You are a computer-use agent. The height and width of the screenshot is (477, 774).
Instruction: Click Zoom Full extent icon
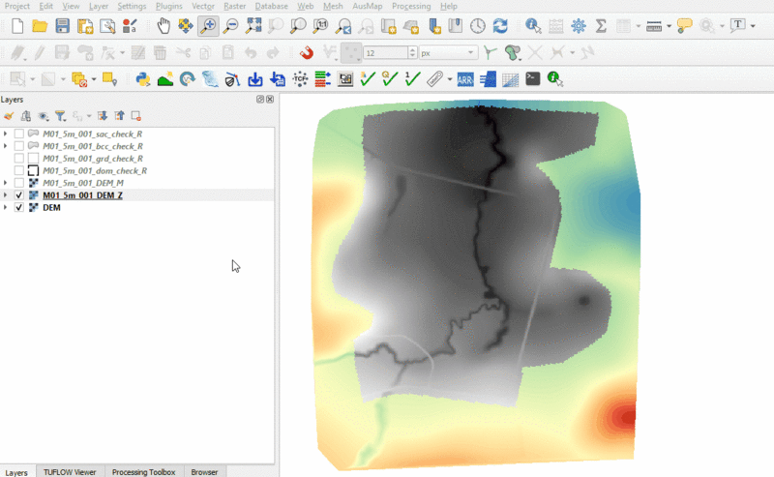(x=253, y=26)
